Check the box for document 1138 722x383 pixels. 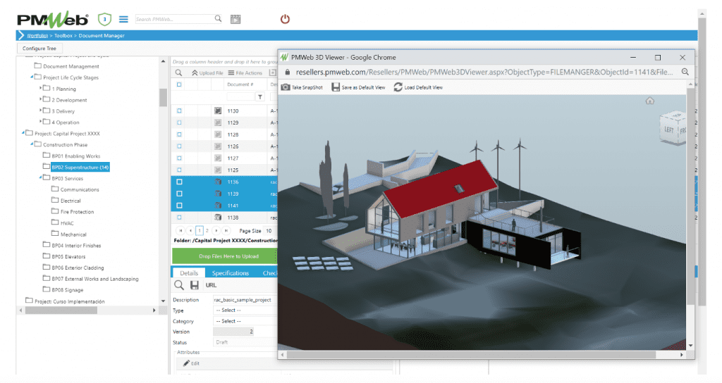click(x=179, y=218)
